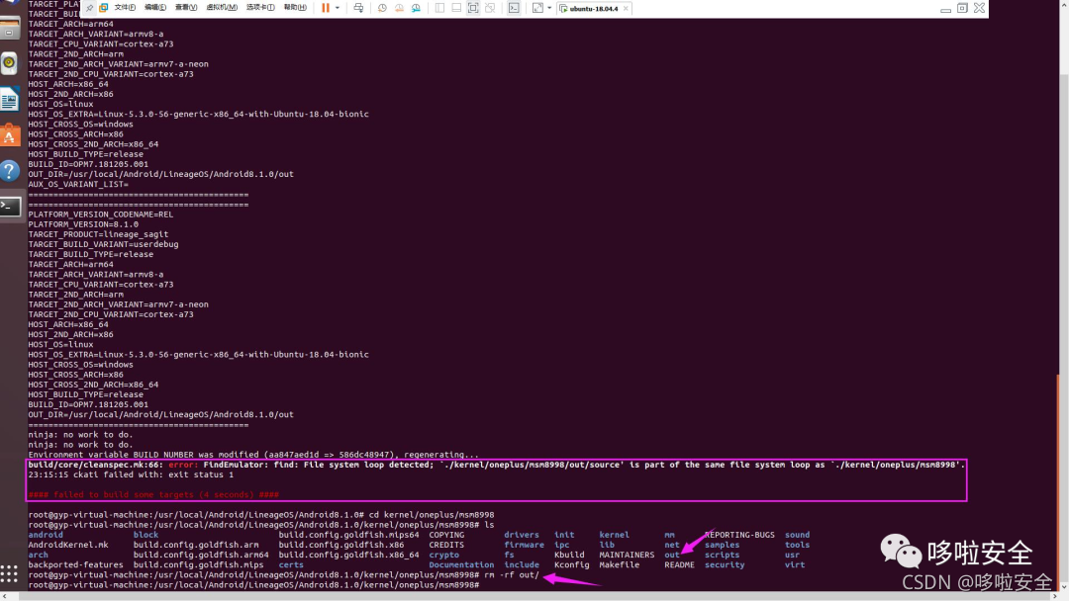Open LibreOffice Writer from the dock

point(10,100)
